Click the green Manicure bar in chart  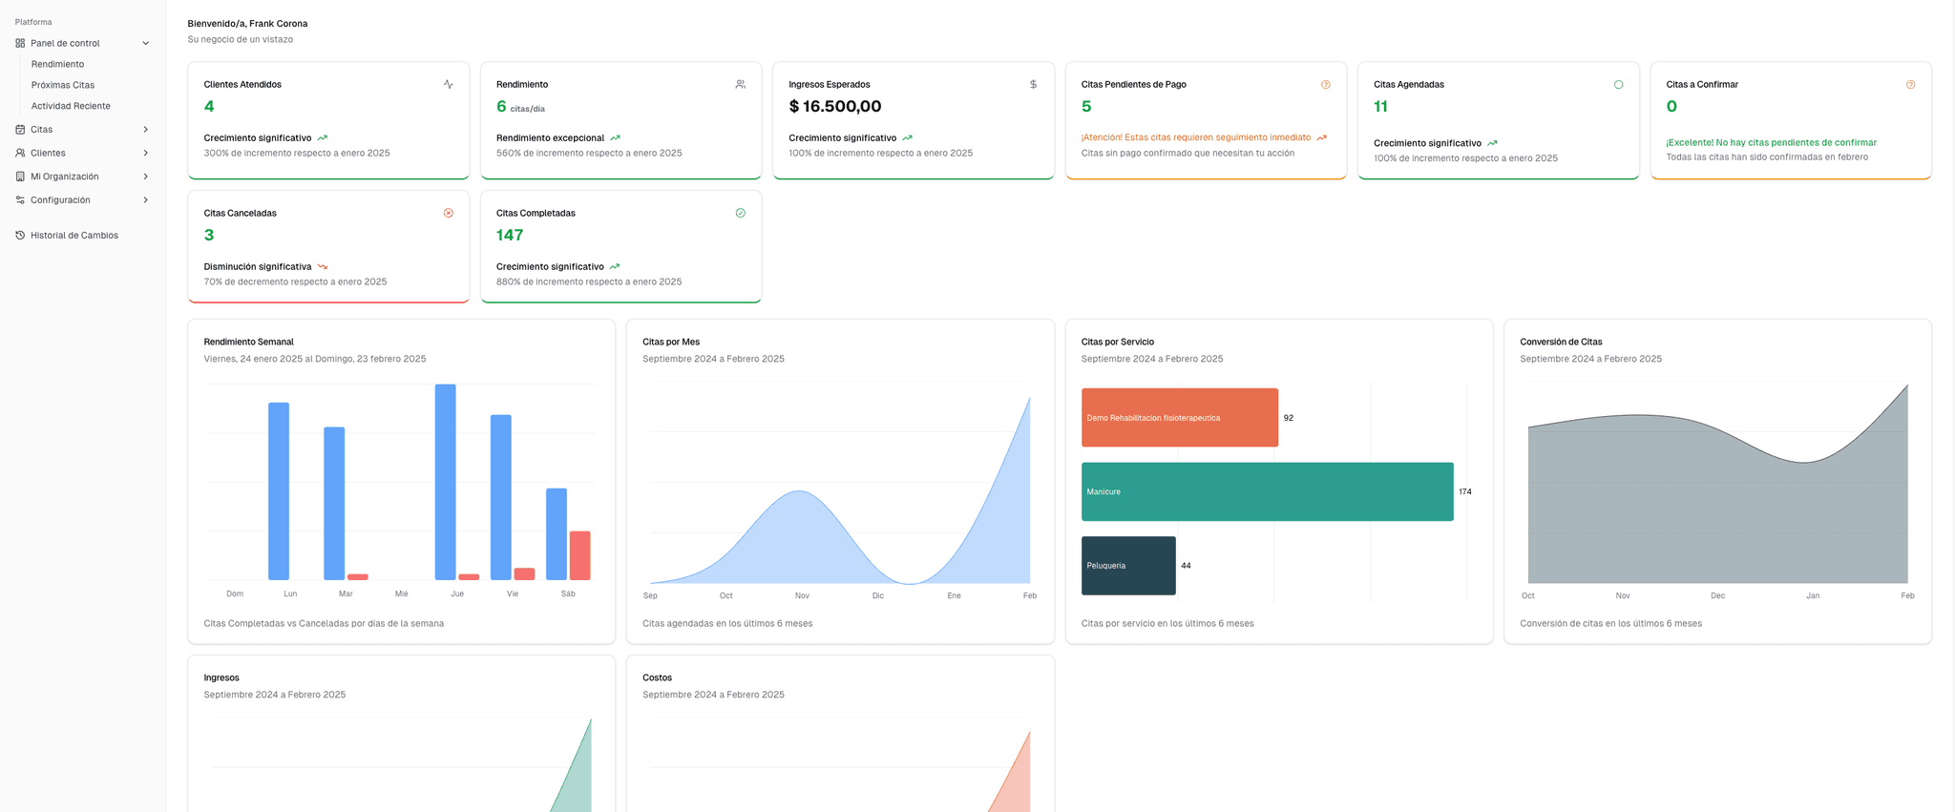tap(1267, 492)
